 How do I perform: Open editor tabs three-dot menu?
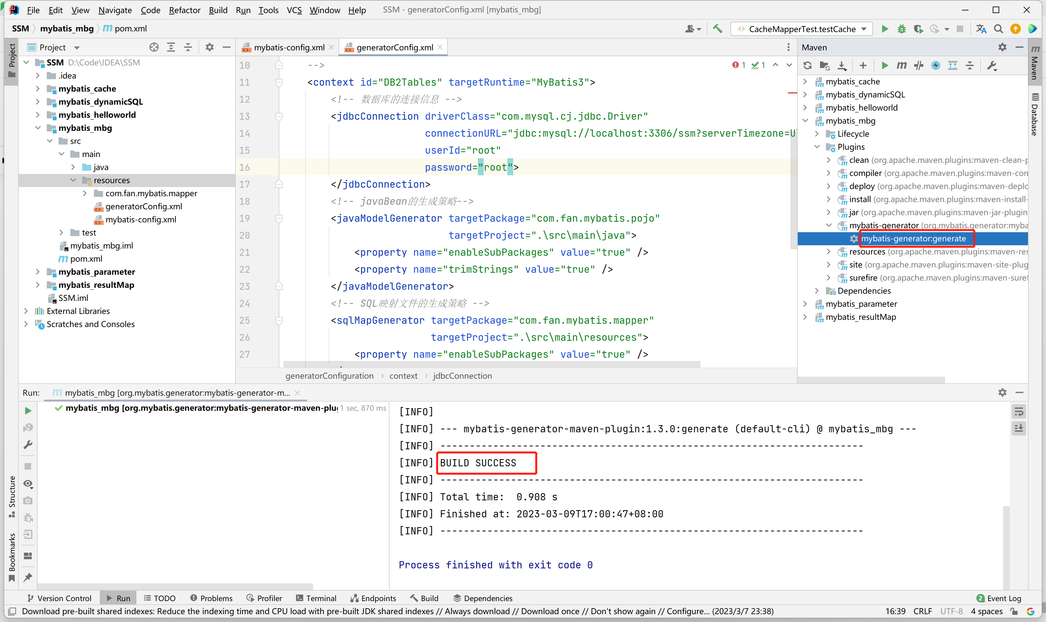(788, 47)
